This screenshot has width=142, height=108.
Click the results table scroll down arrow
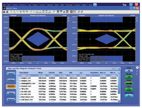click(x=119, y=101)
